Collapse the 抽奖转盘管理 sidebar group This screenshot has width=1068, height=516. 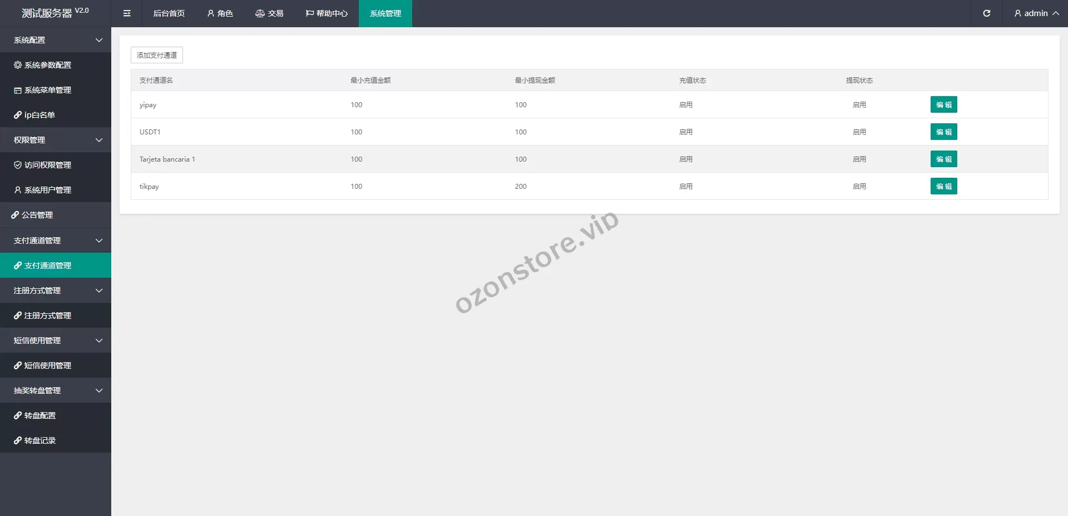56,390
